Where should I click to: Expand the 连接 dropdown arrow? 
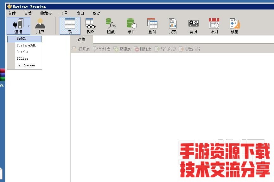(x=29, y=26)
